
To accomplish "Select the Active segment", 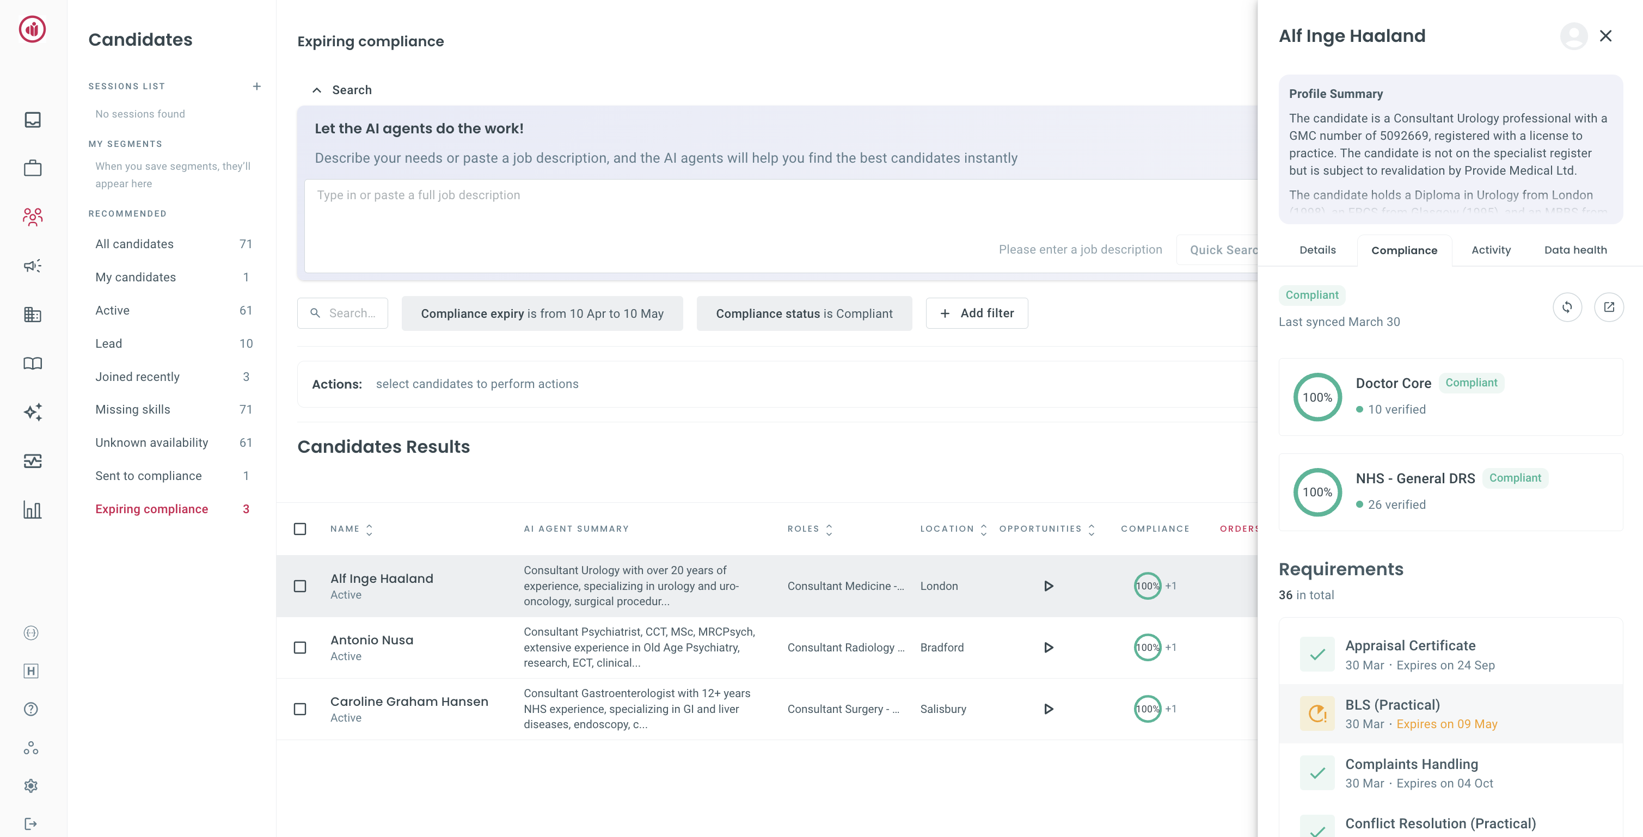I will (174, 310).
